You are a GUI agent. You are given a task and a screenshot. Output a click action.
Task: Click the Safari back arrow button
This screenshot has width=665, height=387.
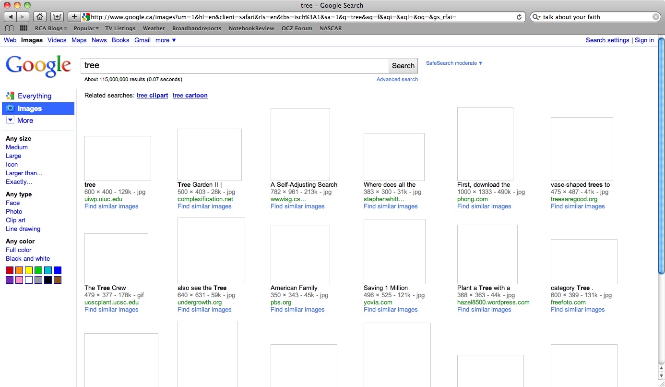pos(11,17)
